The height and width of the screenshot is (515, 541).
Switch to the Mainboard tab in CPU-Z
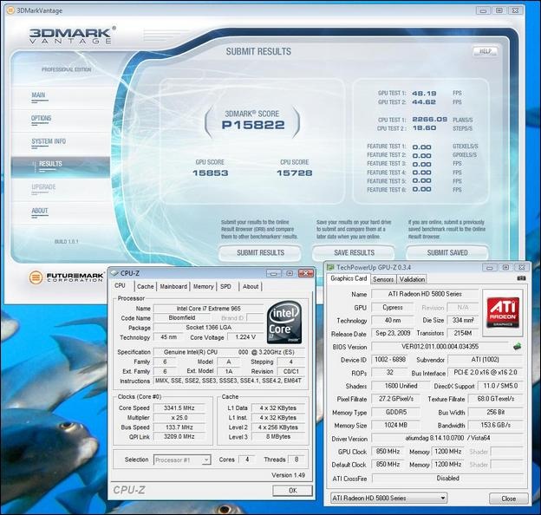[x=173, y=287]
